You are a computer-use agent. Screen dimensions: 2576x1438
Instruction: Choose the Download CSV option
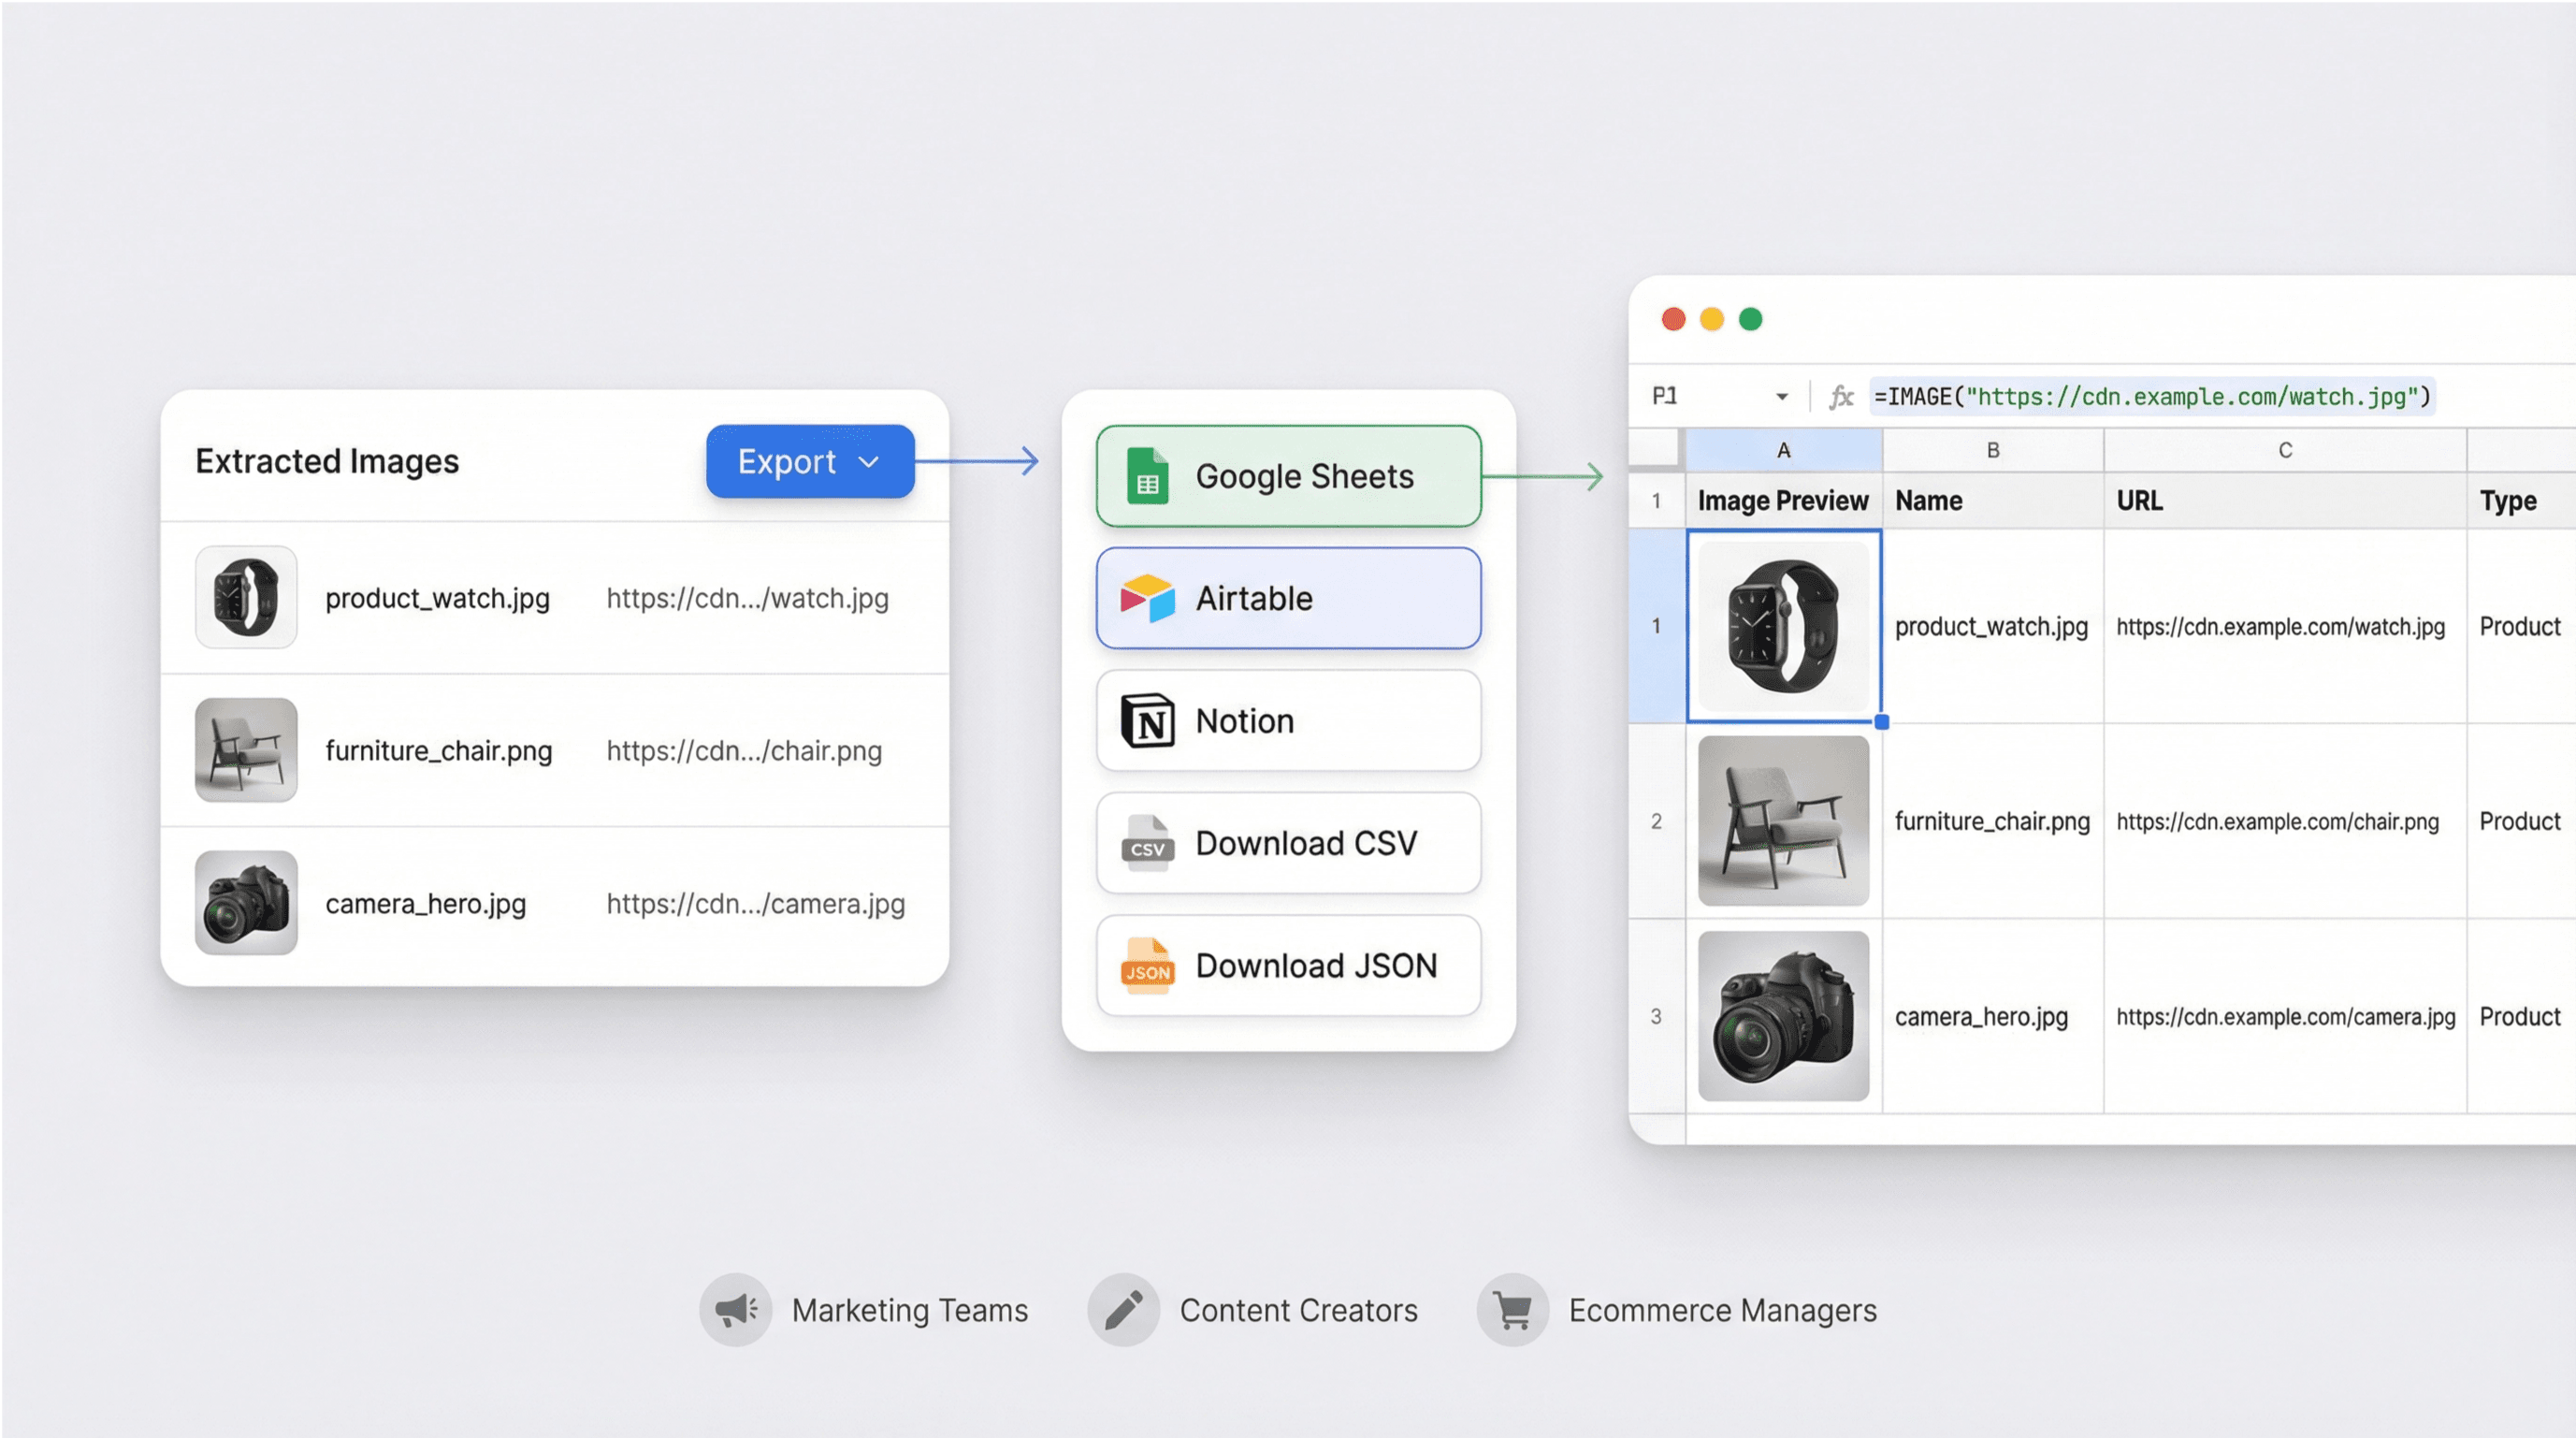[x=1288, y=843]
